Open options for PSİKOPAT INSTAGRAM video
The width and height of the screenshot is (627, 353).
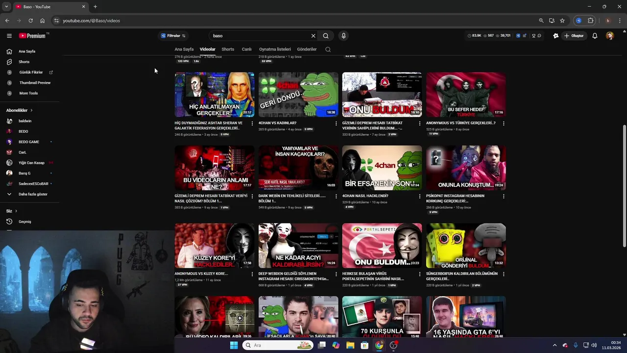tap(504, 196)
